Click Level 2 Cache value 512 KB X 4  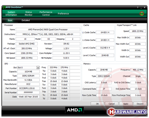pos(105,48)
